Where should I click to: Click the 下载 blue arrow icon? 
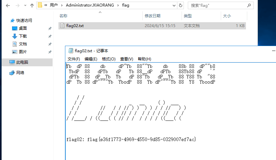(15, 36)
